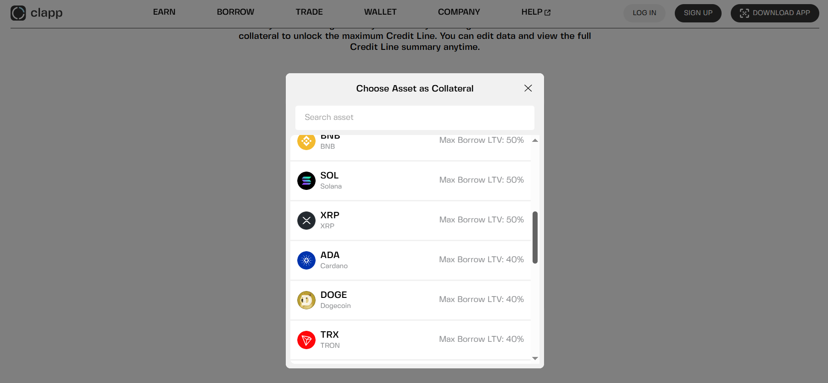Screen dimensions: 828x383
Task: Click the Clapp logo icon
Action: (18, 13)
